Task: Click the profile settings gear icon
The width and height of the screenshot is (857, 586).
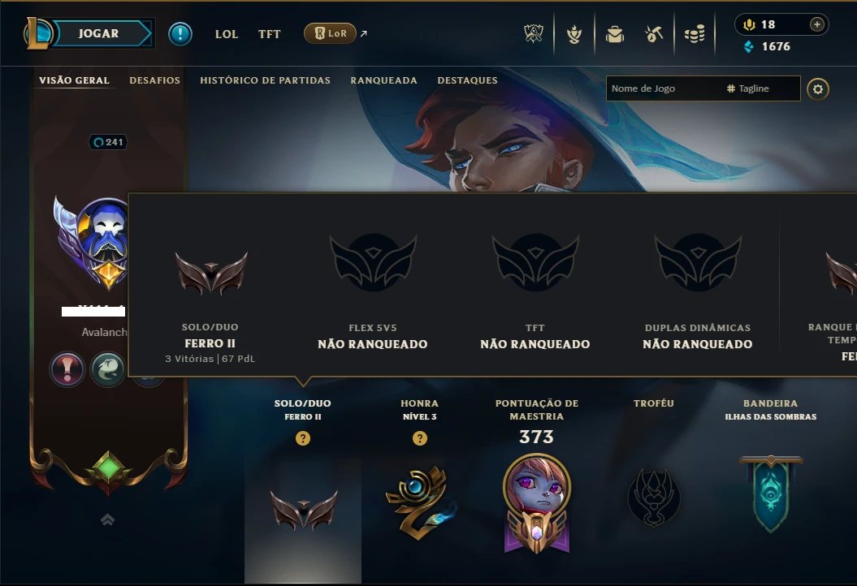Action: (818, 89)
